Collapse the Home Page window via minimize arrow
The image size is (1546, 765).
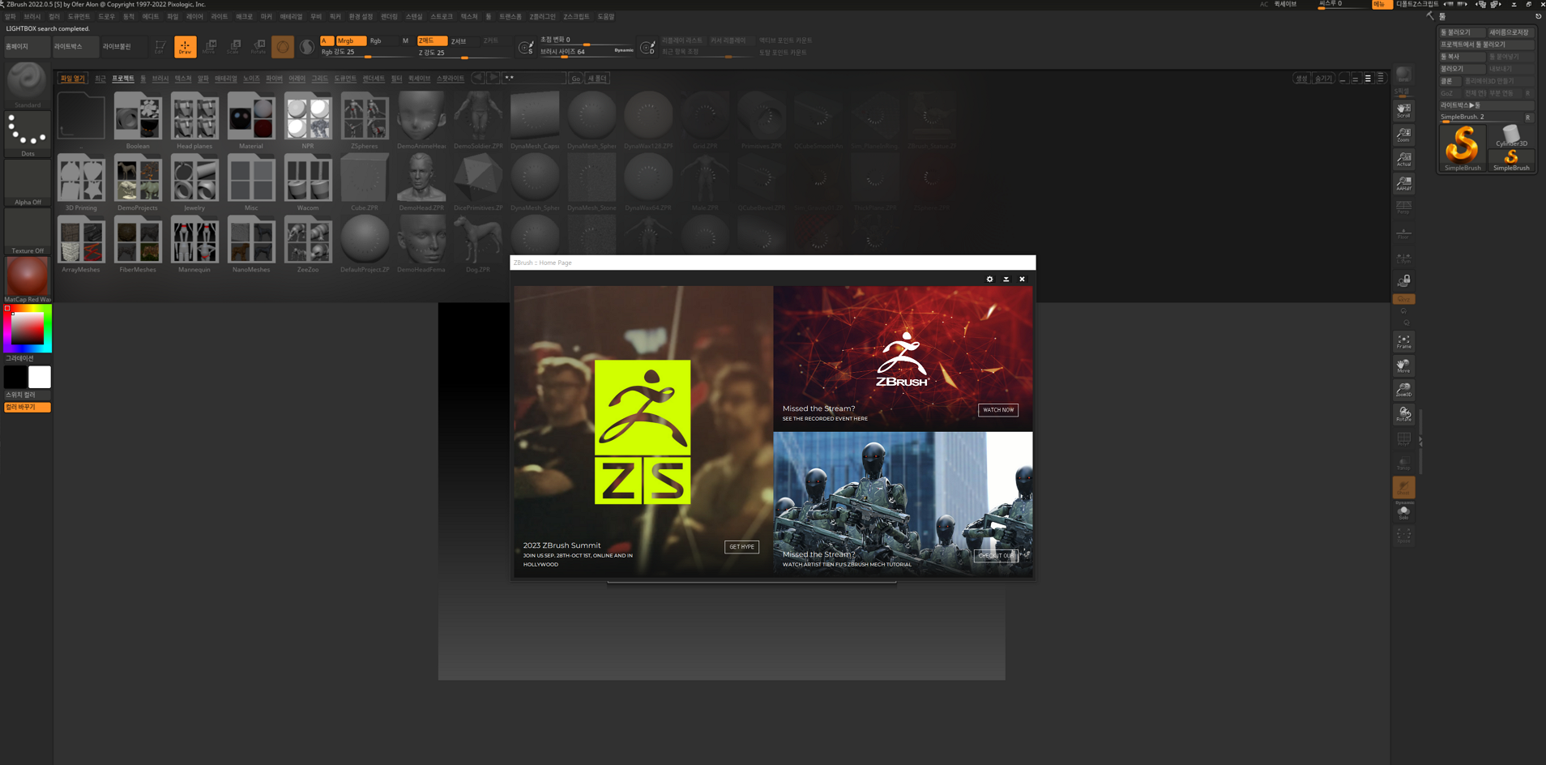tap(1006, 279)
